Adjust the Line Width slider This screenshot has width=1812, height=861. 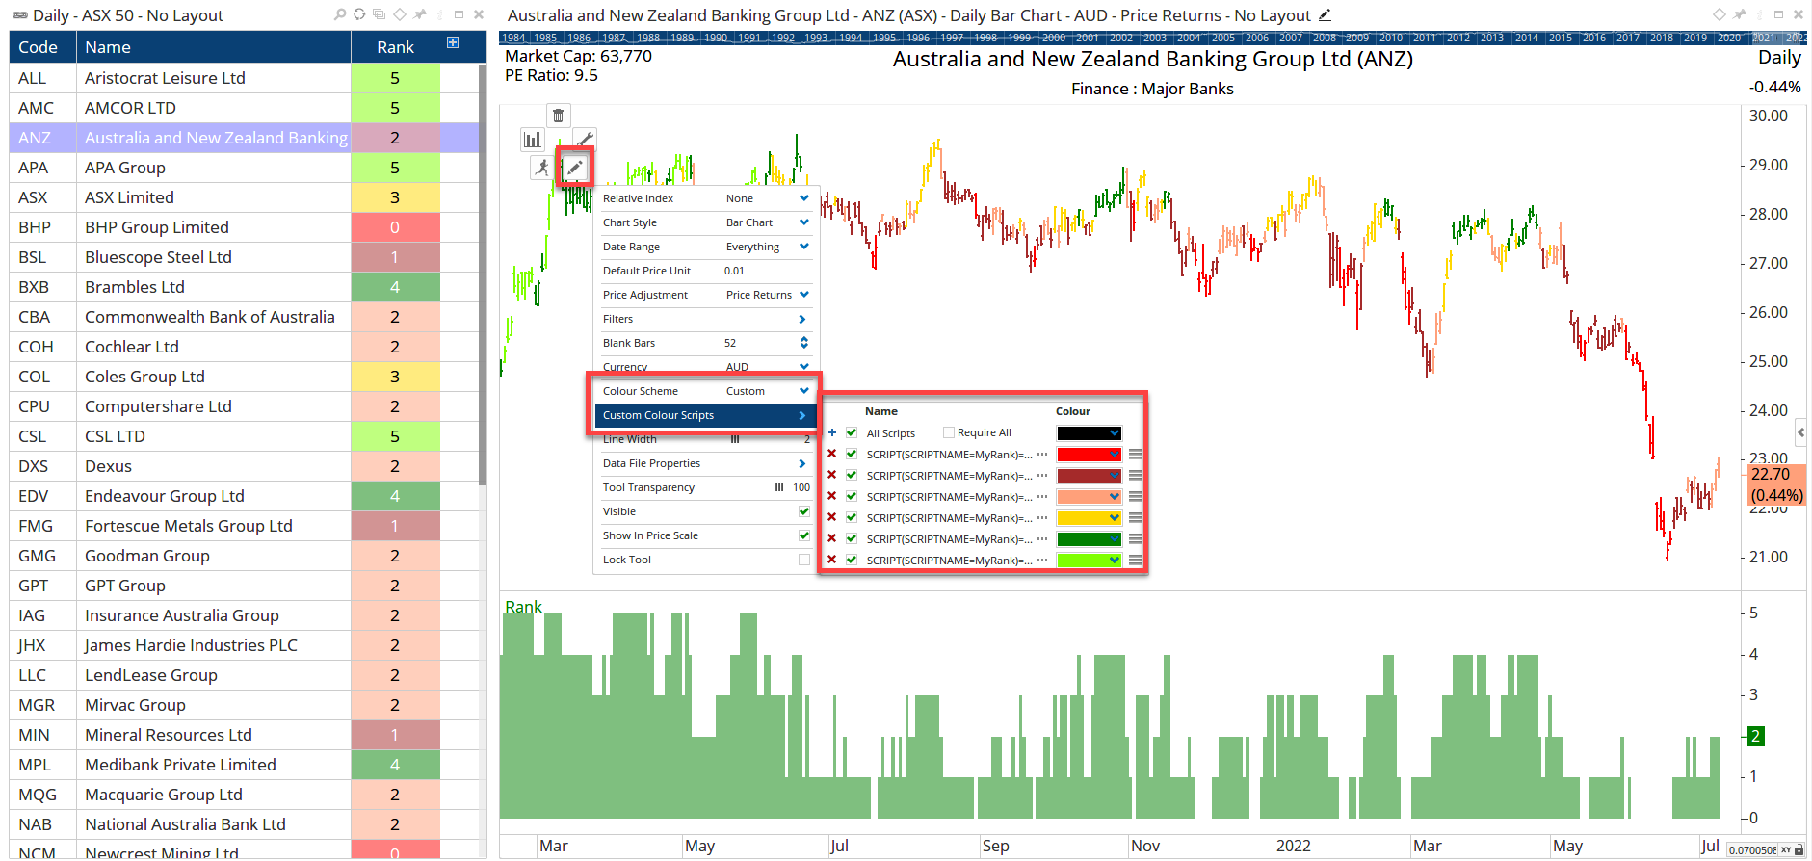coord(735,439)
